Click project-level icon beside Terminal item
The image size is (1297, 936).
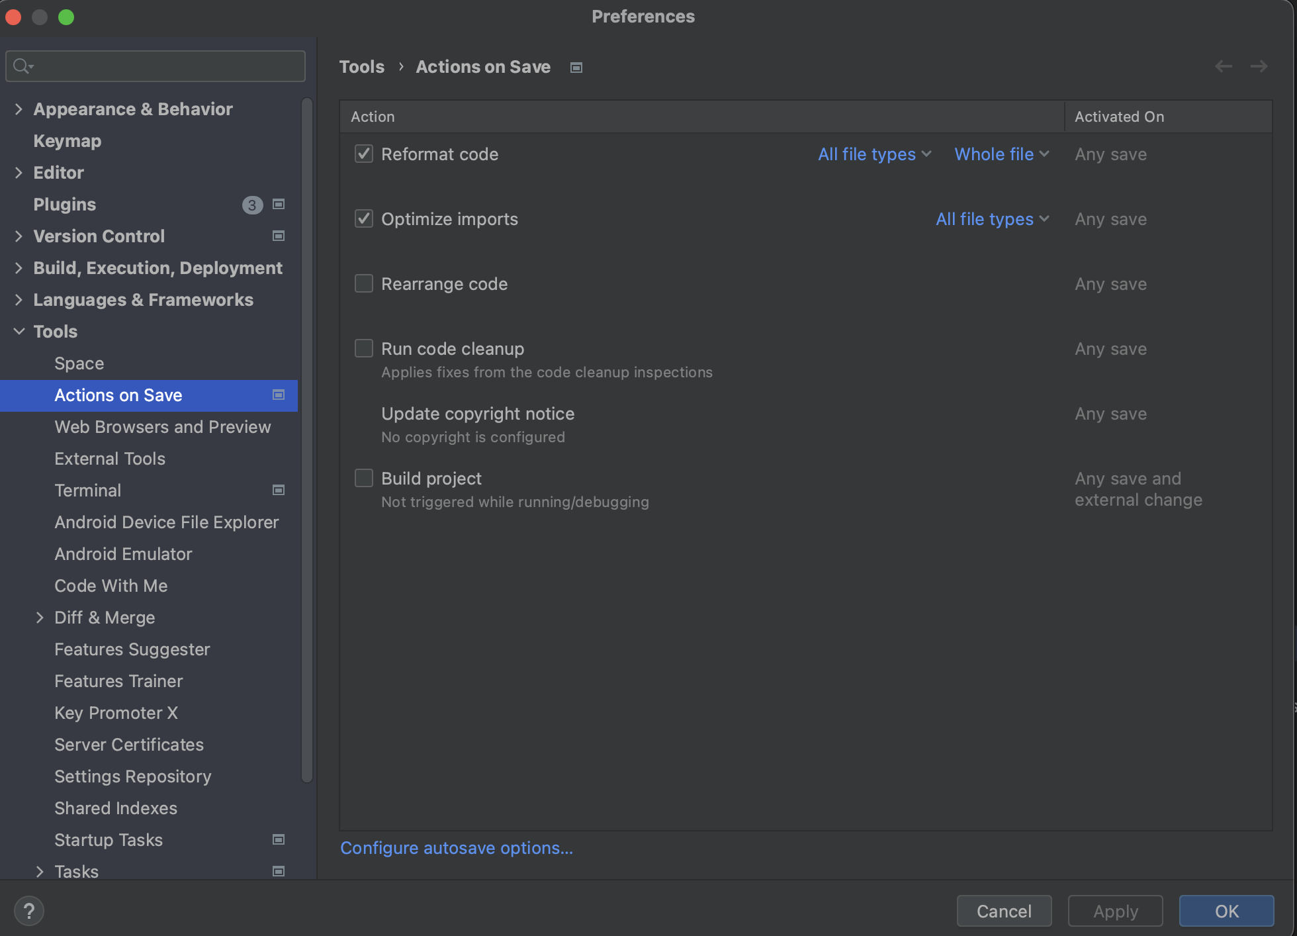click(279, 491)
